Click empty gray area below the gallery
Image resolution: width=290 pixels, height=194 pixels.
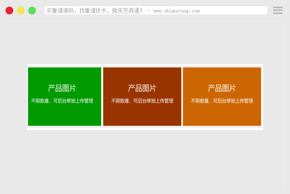click(145, 160)
